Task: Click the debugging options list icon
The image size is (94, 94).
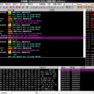Action: point(67,7)
